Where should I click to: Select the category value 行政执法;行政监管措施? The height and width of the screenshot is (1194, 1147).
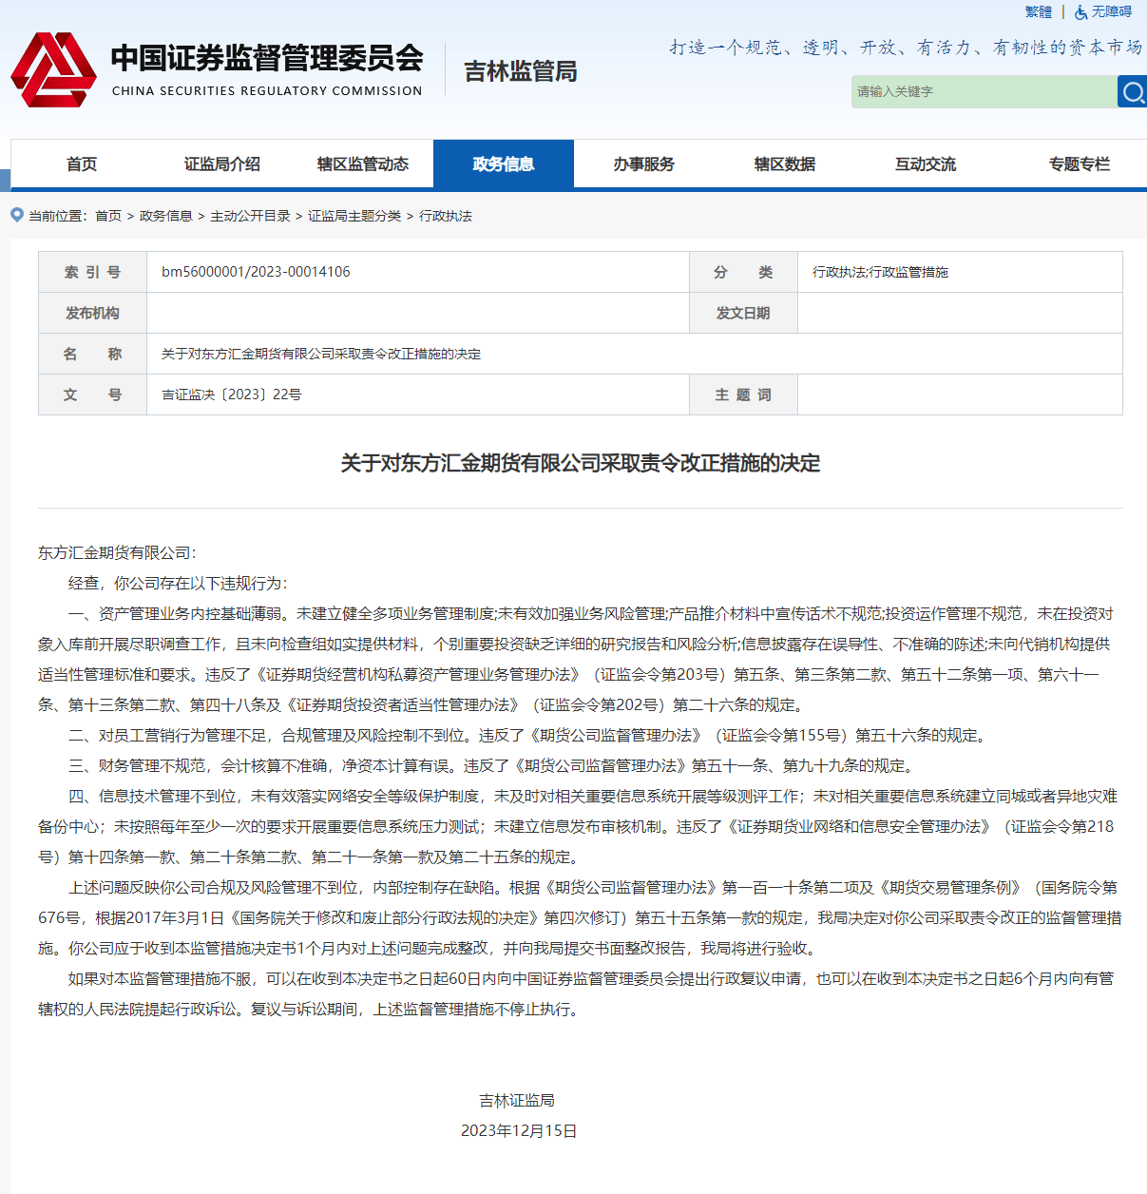pyautogui.click(x=880, y=272)
